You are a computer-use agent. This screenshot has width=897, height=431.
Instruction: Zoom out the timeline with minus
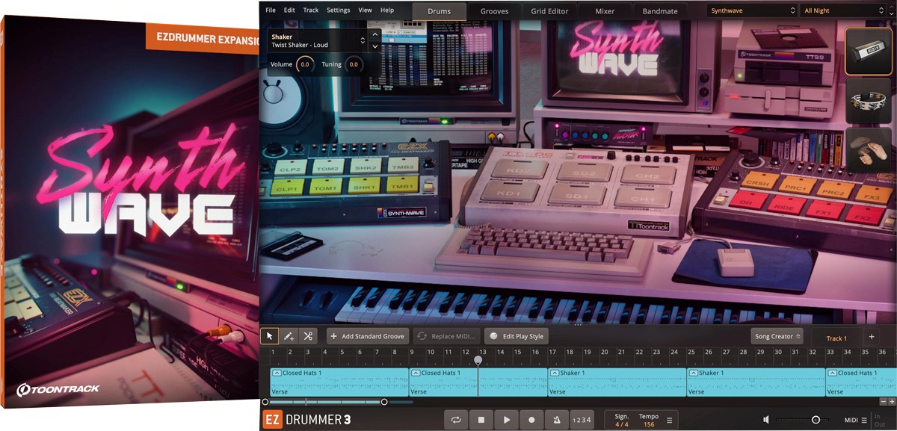[x=884, y=401]
